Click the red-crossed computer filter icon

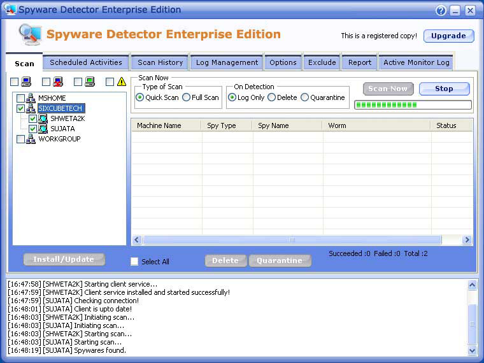click(x=58, y=82)
